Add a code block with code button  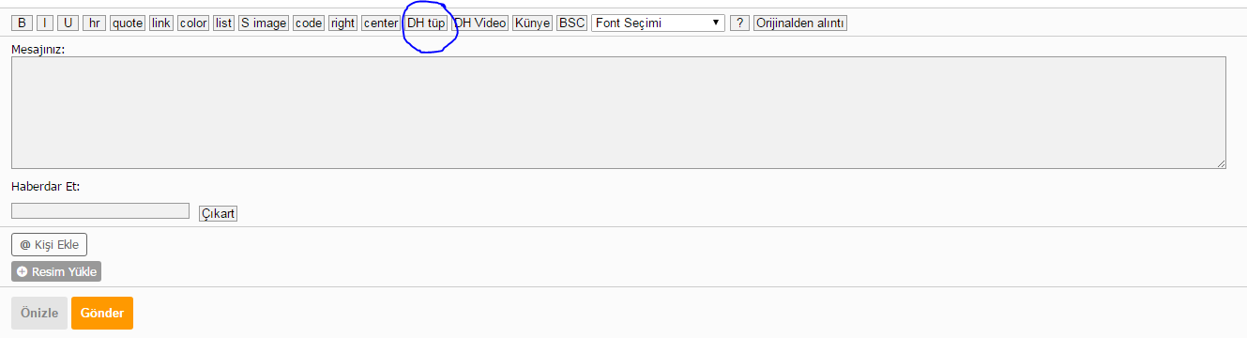[309, 23]
